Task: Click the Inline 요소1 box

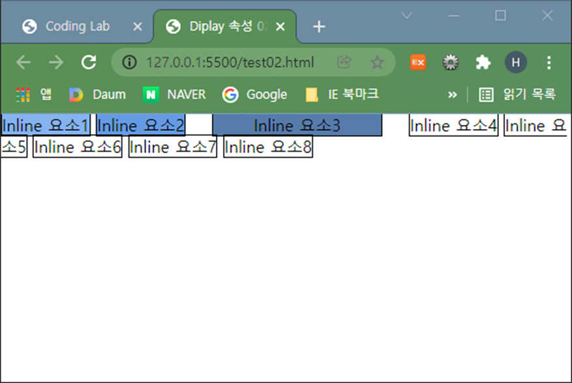Action: tap(45, 125)
